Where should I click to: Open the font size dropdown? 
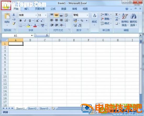pyautogui.click(x=46, y=15)
